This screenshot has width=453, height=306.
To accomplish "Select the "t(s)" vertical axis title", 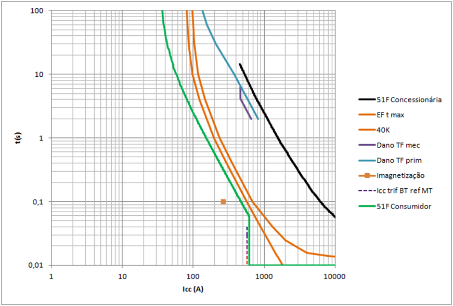I will tap(19, 138).
